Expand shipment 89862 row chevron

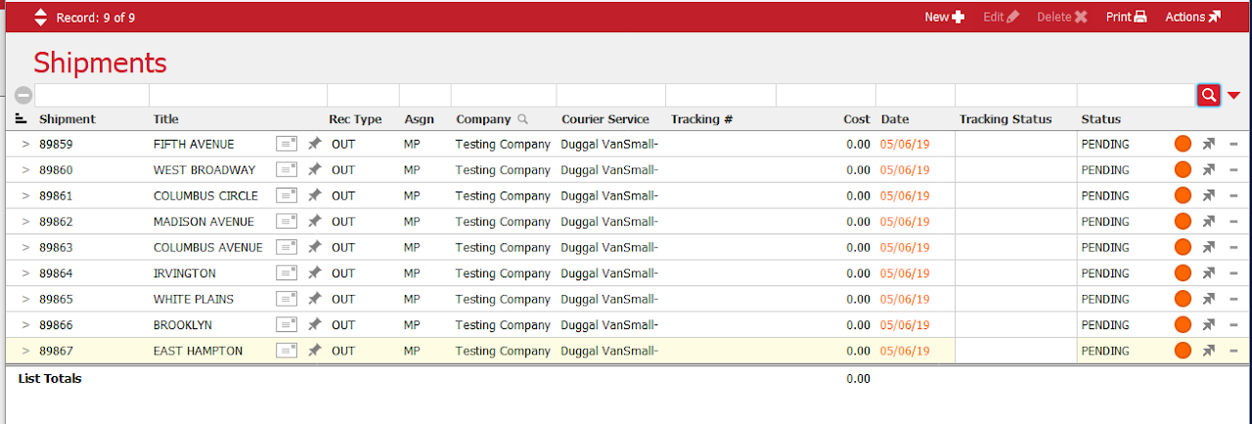tap(26, 222)
